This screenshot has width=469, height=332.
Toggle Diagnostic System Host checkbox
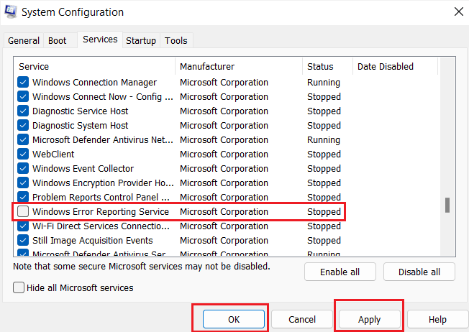23,125
